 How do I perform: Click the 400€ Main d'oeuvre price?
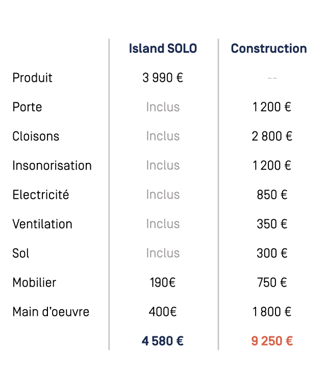(x=163, y=312)
